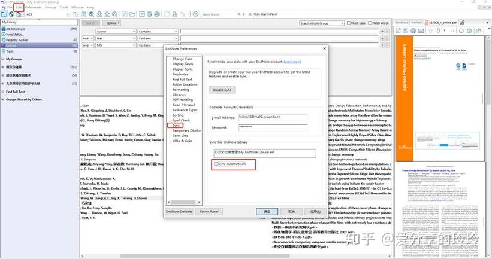This screenshot has height=259, width=492.
Task: Click the Find Full Text toolbar icon
Action: tap(115, 14)
